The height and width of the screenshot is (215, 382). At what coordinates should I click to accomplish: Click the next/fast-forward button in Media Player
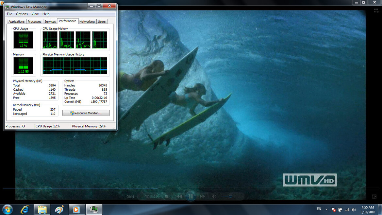pos(202,196)
